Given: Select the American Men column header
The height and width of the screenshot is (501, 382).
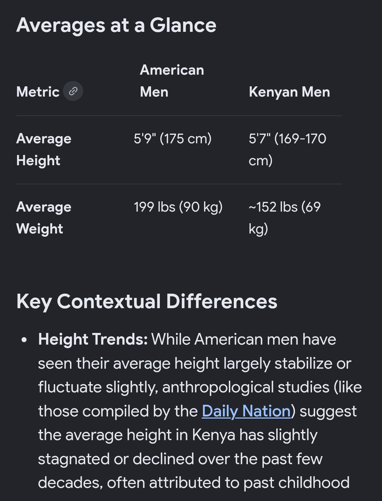Looking at the screenshot, I should point(172,81).
